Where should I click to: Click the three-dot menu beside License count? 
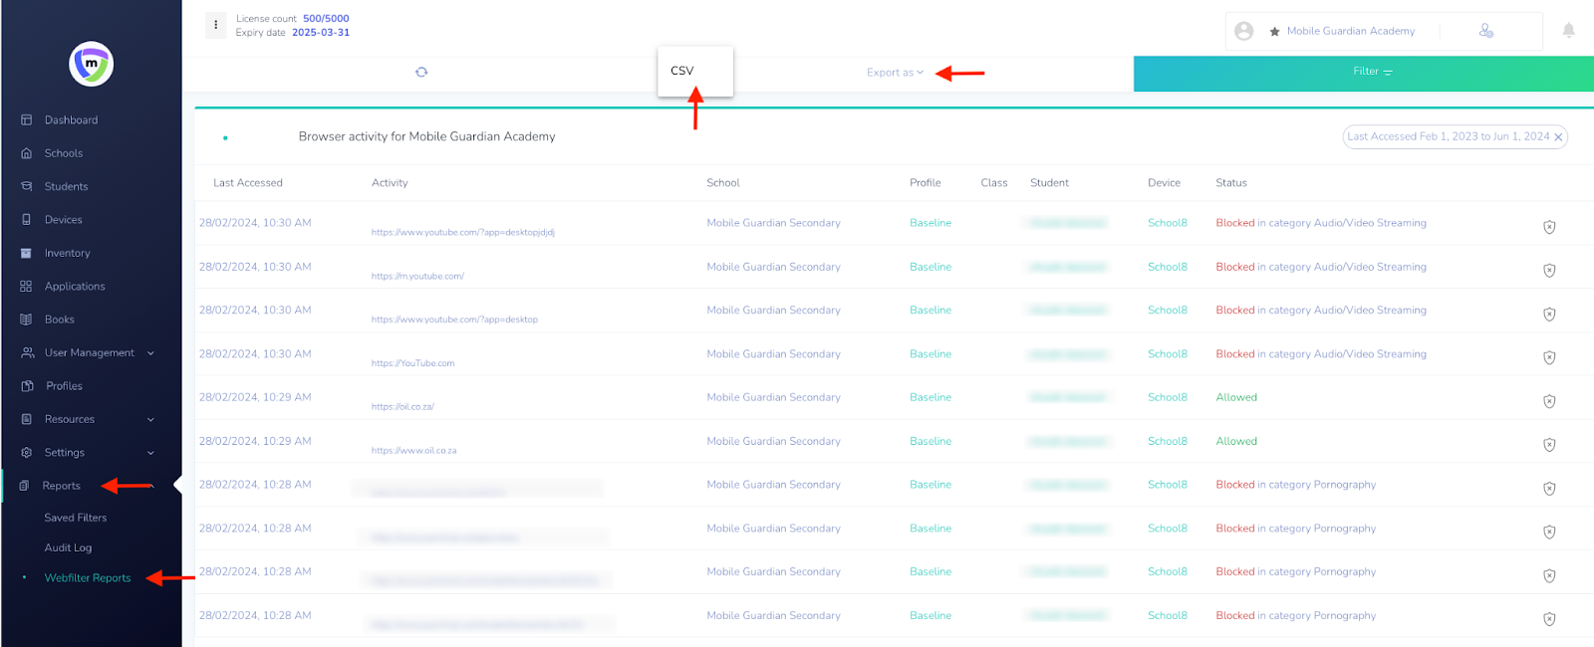[x=216, y=25]
